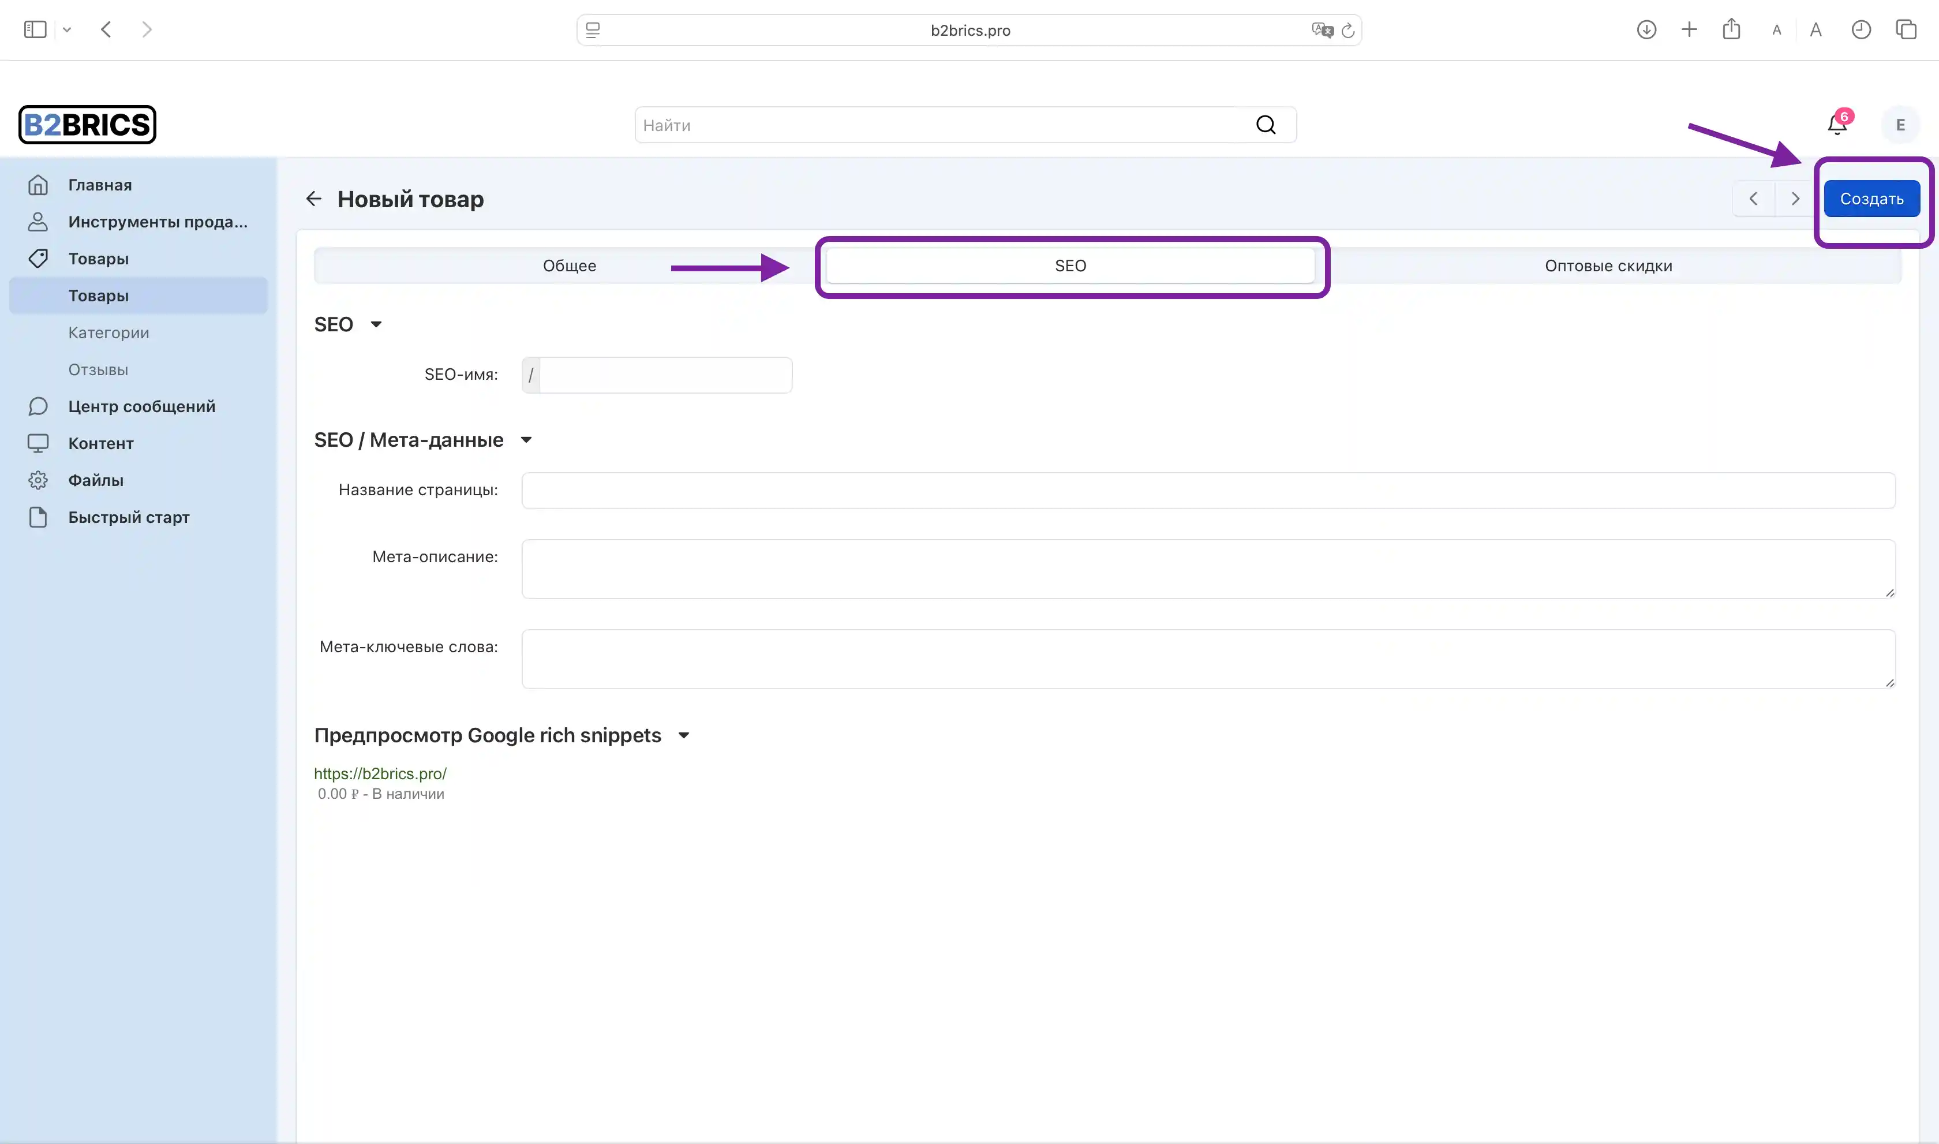Open Категории in sidebar

pos(108,333)
